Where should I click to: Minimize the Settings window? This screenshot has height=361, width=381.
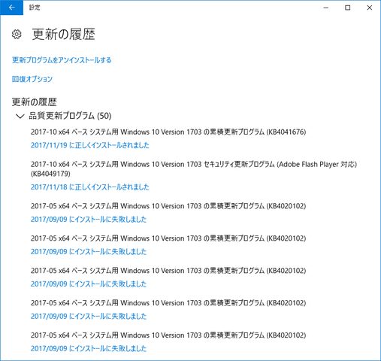point(325,8)
